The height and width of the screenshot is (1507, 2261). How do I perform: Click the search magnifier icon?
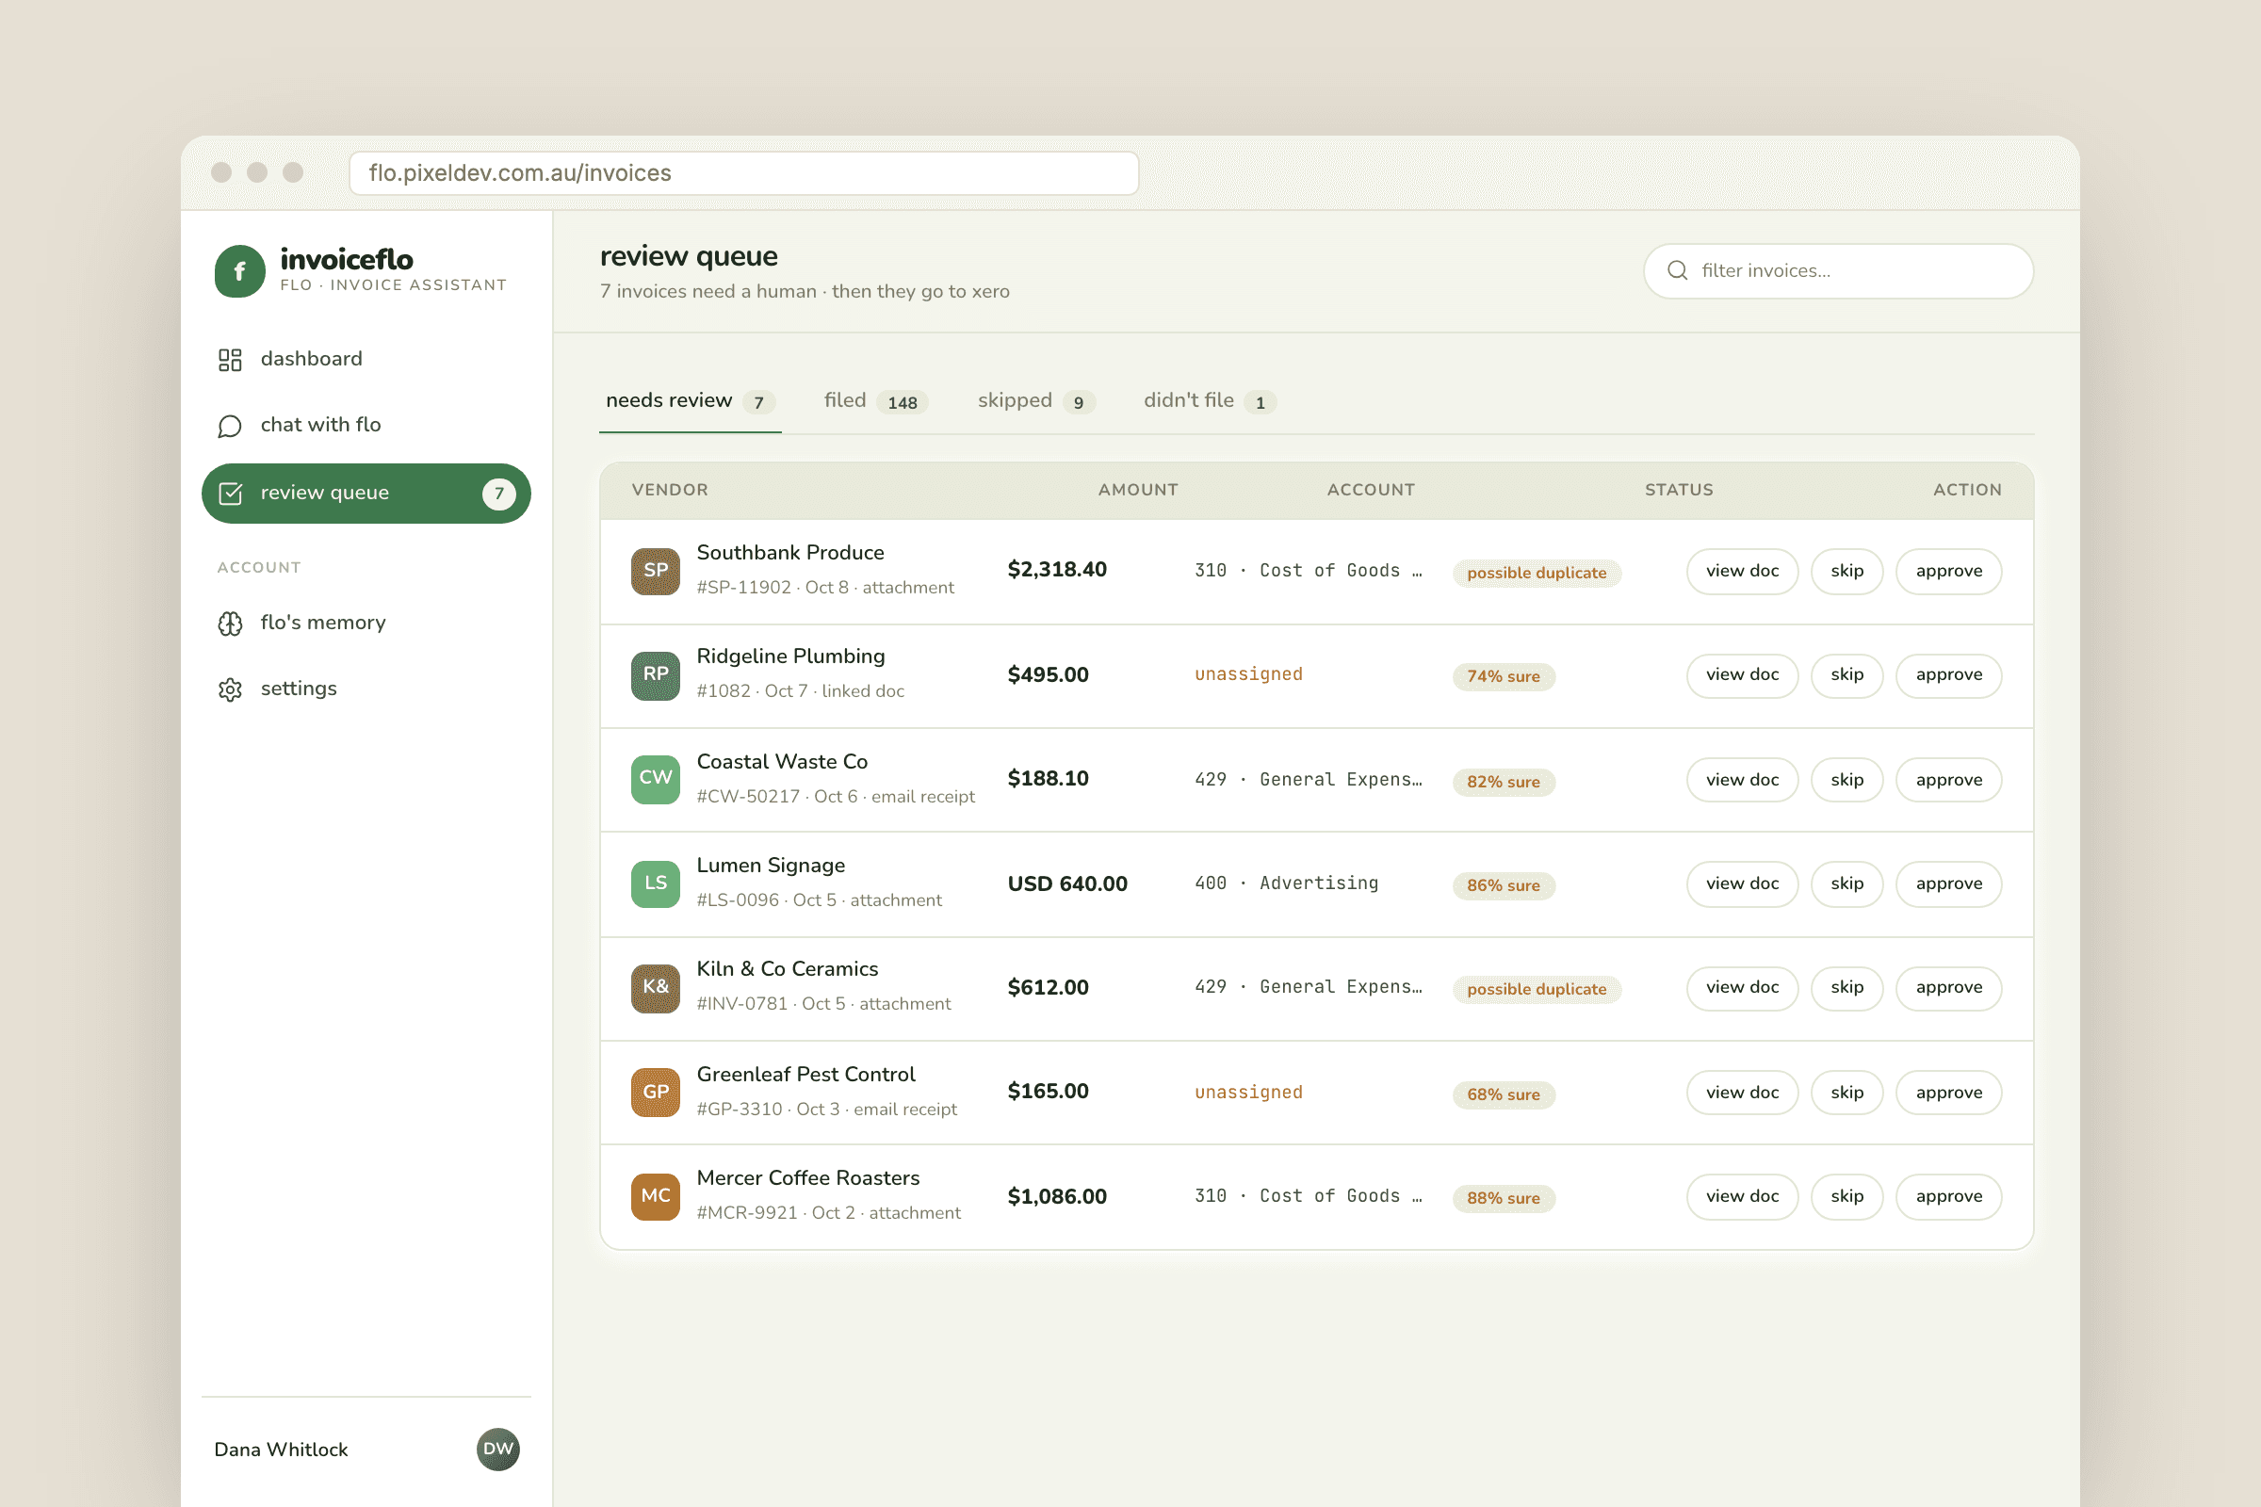[x=1678, y=270]
